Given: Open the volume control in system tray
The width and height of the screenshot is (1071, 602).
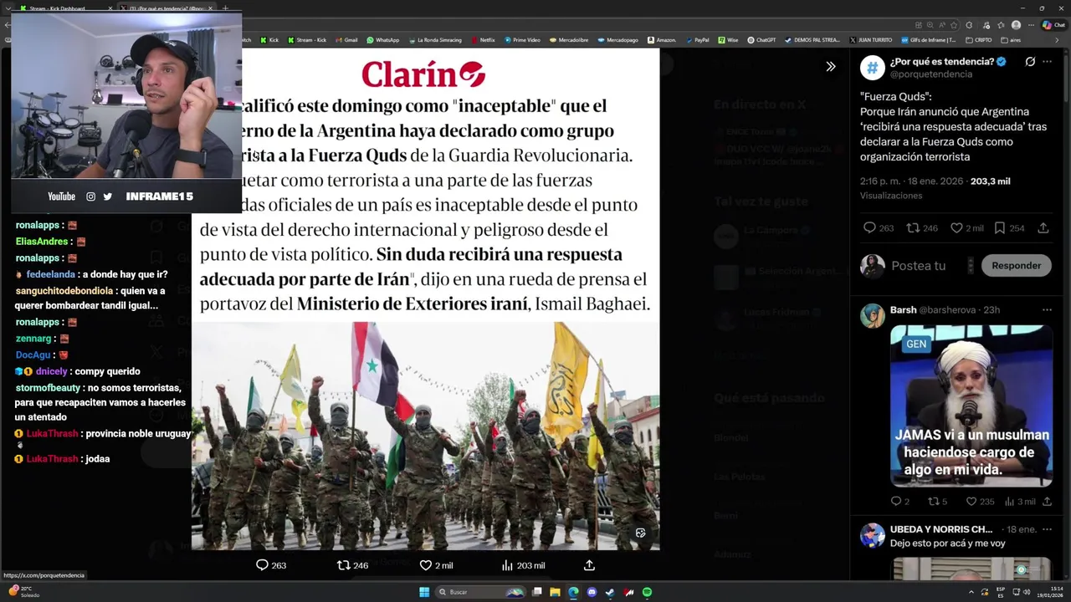Looking at the screenshot, I should coord(1027,592).
